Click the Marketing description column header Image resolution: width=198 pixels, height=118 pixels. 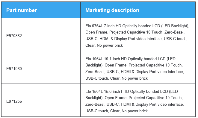click(x=112, y=10)
